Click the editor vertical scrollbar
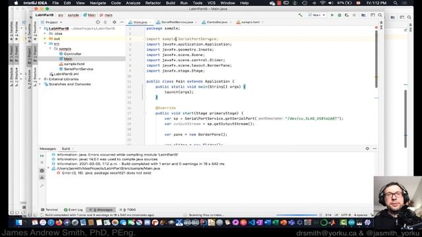Viewport: 422px width, 237px height. click(x=377, y=59)
